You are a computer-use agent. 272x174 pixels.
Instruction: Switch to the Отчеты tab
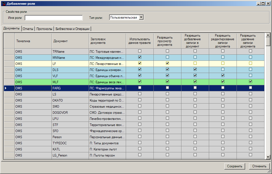28,29
